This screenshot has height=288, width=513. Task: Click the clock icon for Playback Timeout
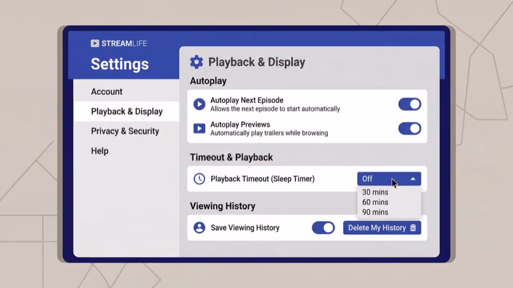[x=199, y=179]
